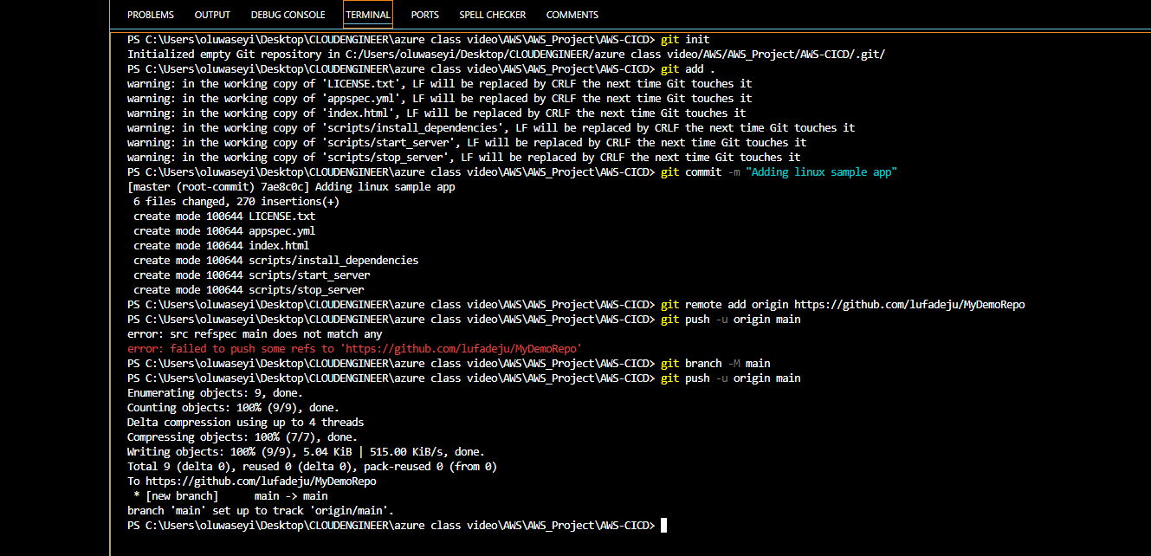
Task: Click the 'git remote add origin' command
Action: click(x=843, y=305)
